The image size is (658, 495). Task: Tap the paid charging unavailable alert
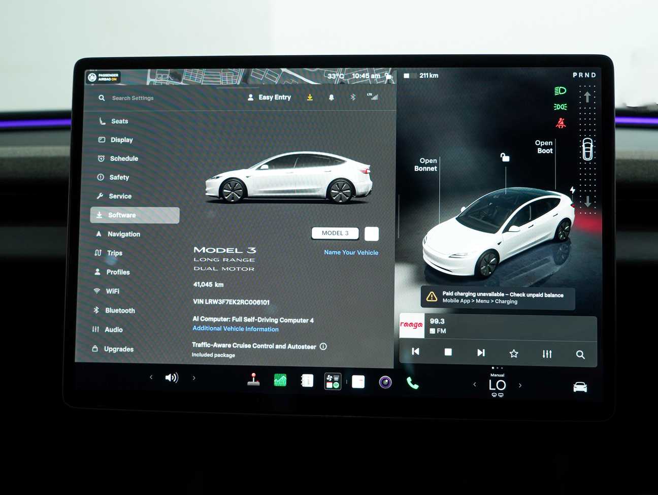tap(498, 298)
